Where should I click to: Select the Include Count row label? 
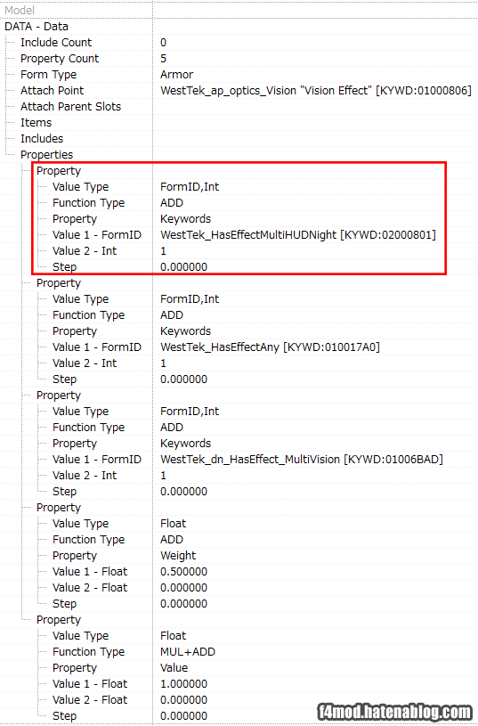[56, 43]
